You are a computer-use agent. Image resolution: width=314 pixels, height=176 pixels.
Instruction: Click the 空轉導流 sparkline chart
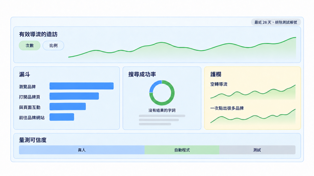(253, 92)
